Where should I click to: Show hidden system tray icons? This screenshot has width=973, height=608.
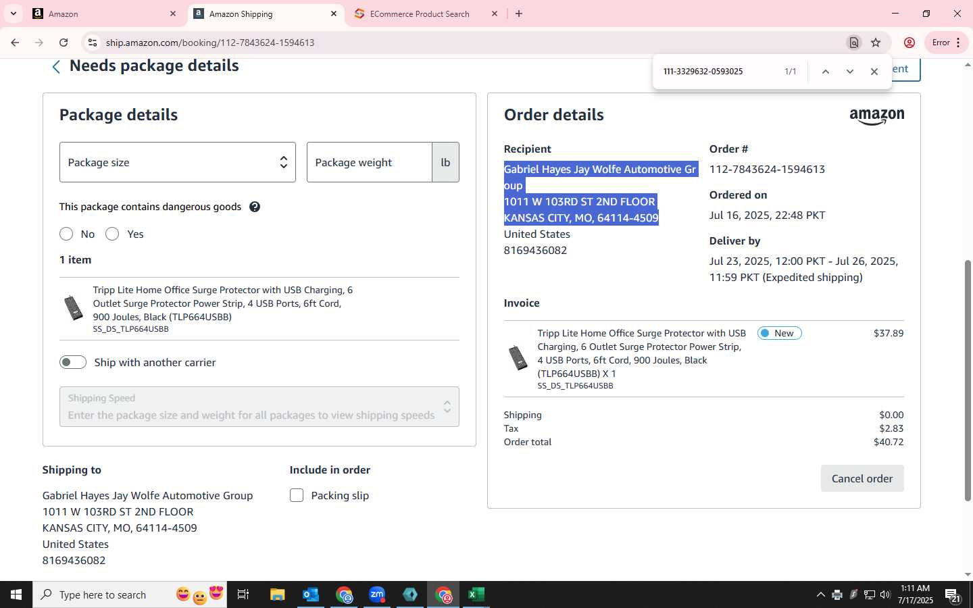pos(820,594)
